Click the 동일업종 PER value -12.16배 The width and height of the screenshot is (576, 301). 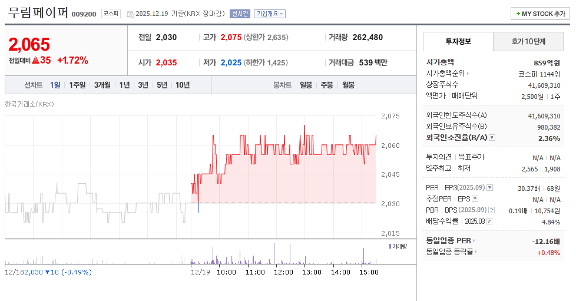(x=546, y=242)
